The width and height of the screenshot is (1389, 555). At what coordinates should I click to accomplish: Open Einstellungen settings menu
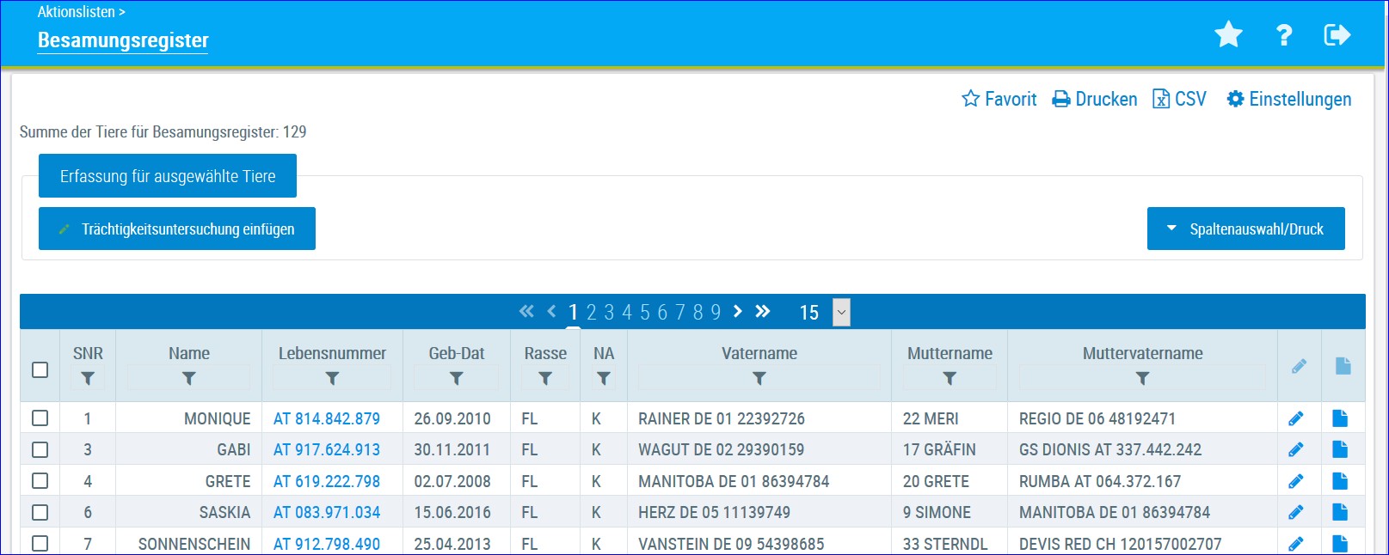[x=1288, y=99]
